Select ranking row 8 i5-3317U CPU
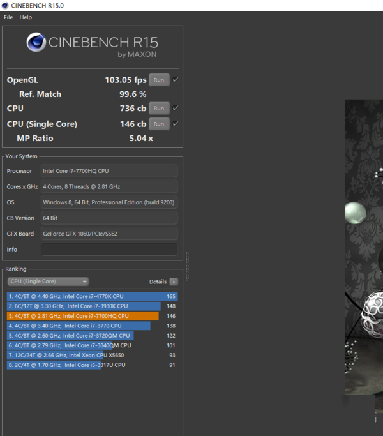 coord(93,365)
